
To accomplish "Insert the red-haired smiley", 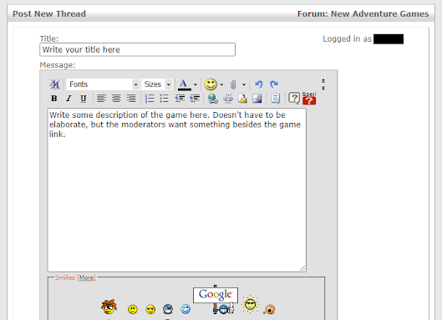I will point(109,307).
